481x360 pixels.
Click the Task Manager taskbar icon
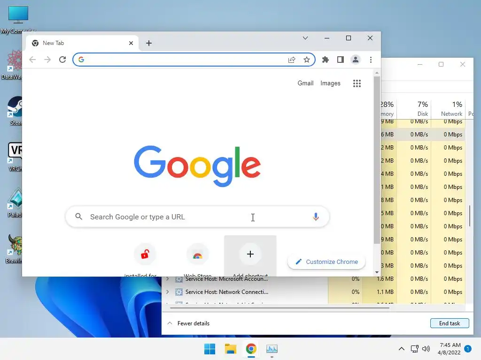point(272,349)
